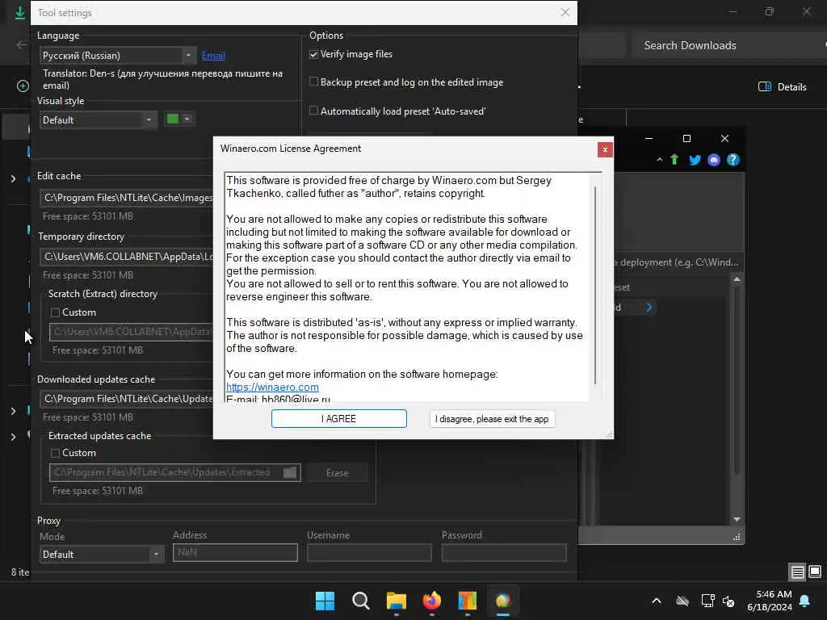Click the NTLite panel scroll-down arrow

(737, 520)
